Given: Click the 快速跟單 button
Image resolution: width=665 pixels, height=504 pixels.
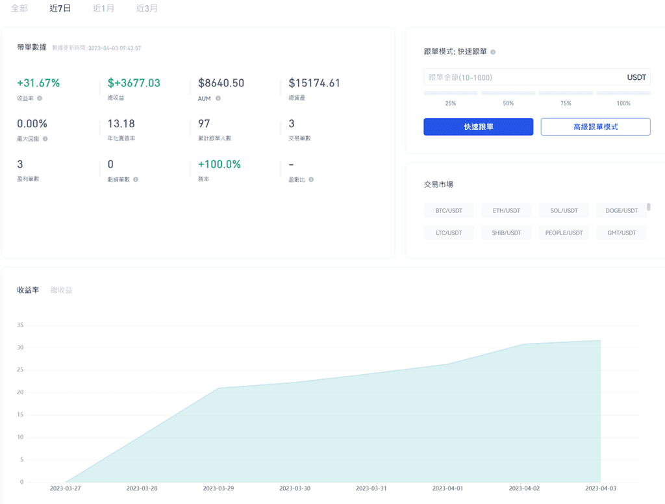Looking at the screenshot, I should tap(478, 127).
